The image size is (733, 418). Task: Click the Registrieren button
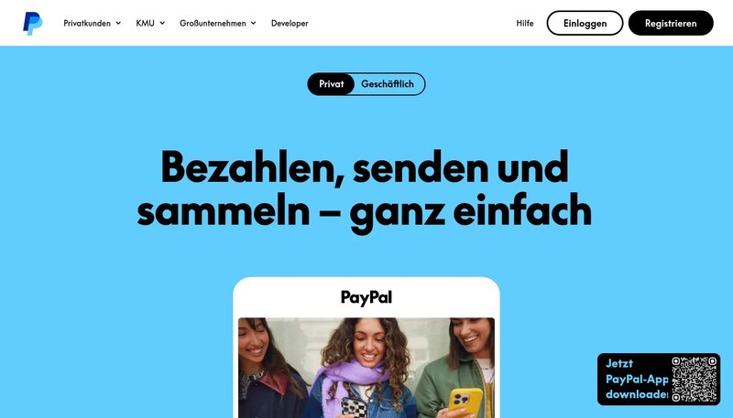(671, 23)
